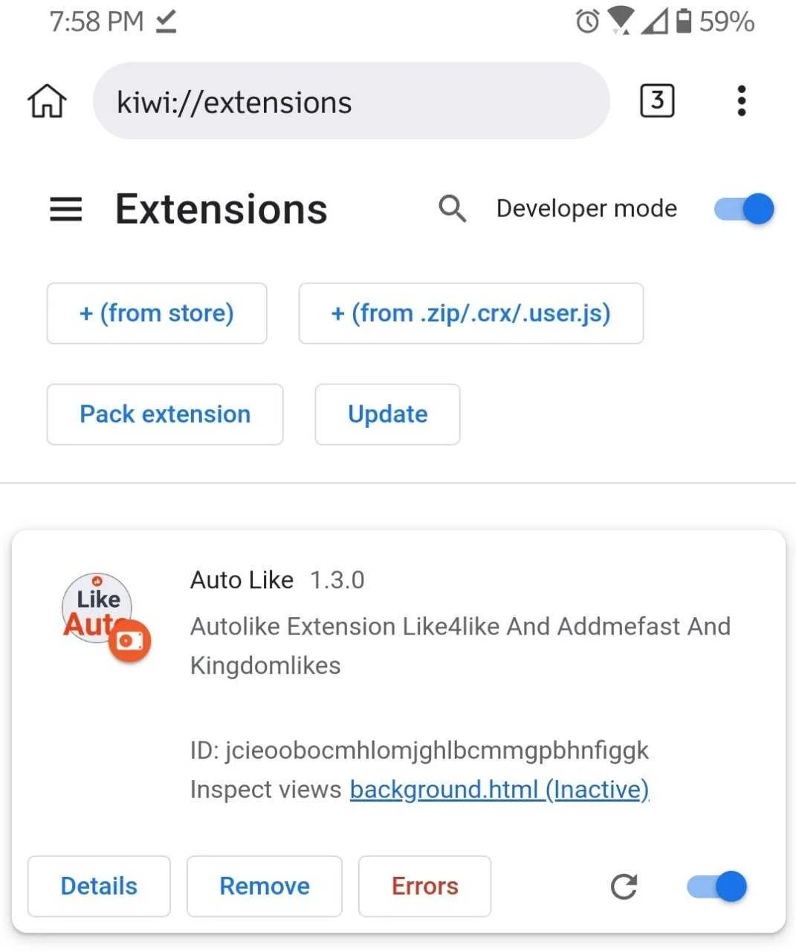Turn off the Auto Like extension switch
The width and height of the screenshot is (796, 952).
coord(717,886)
